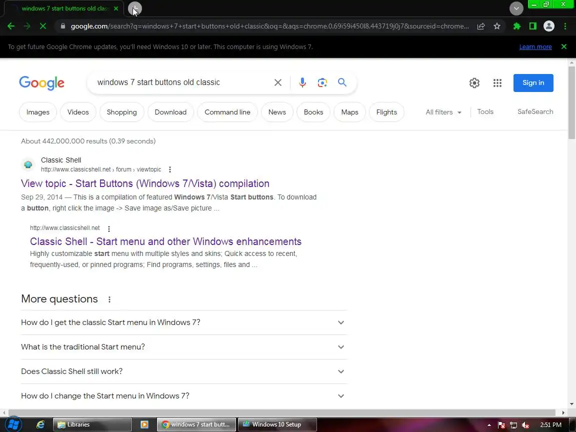Viewport: 576px width, 432px height.
Task: Switch to Flights results
Action: 386,112
